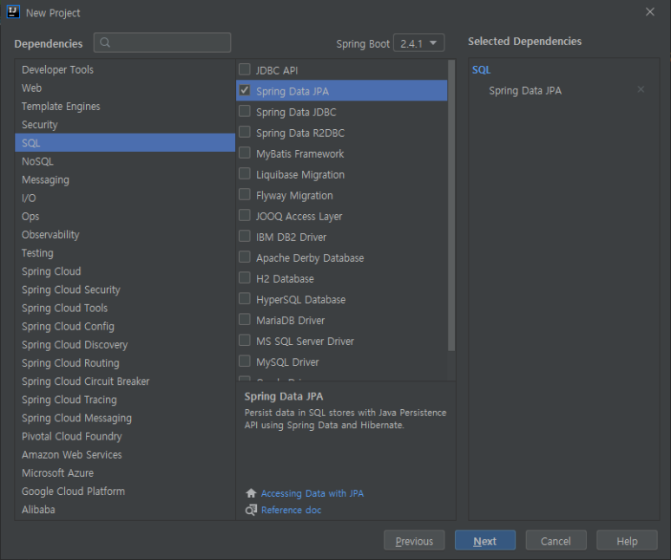Select Spring Cloud Messaging category
Image resolution: width=671 pixels, height=560 pixels.
[x=125, y=418]
